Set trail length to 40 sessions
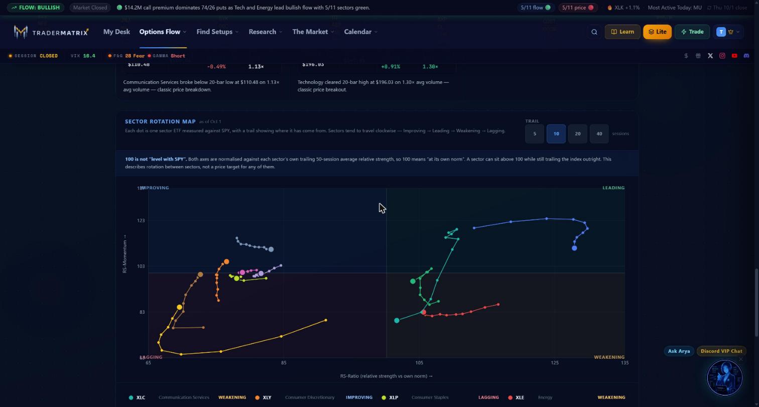759x407 pixels. point(599,133)
